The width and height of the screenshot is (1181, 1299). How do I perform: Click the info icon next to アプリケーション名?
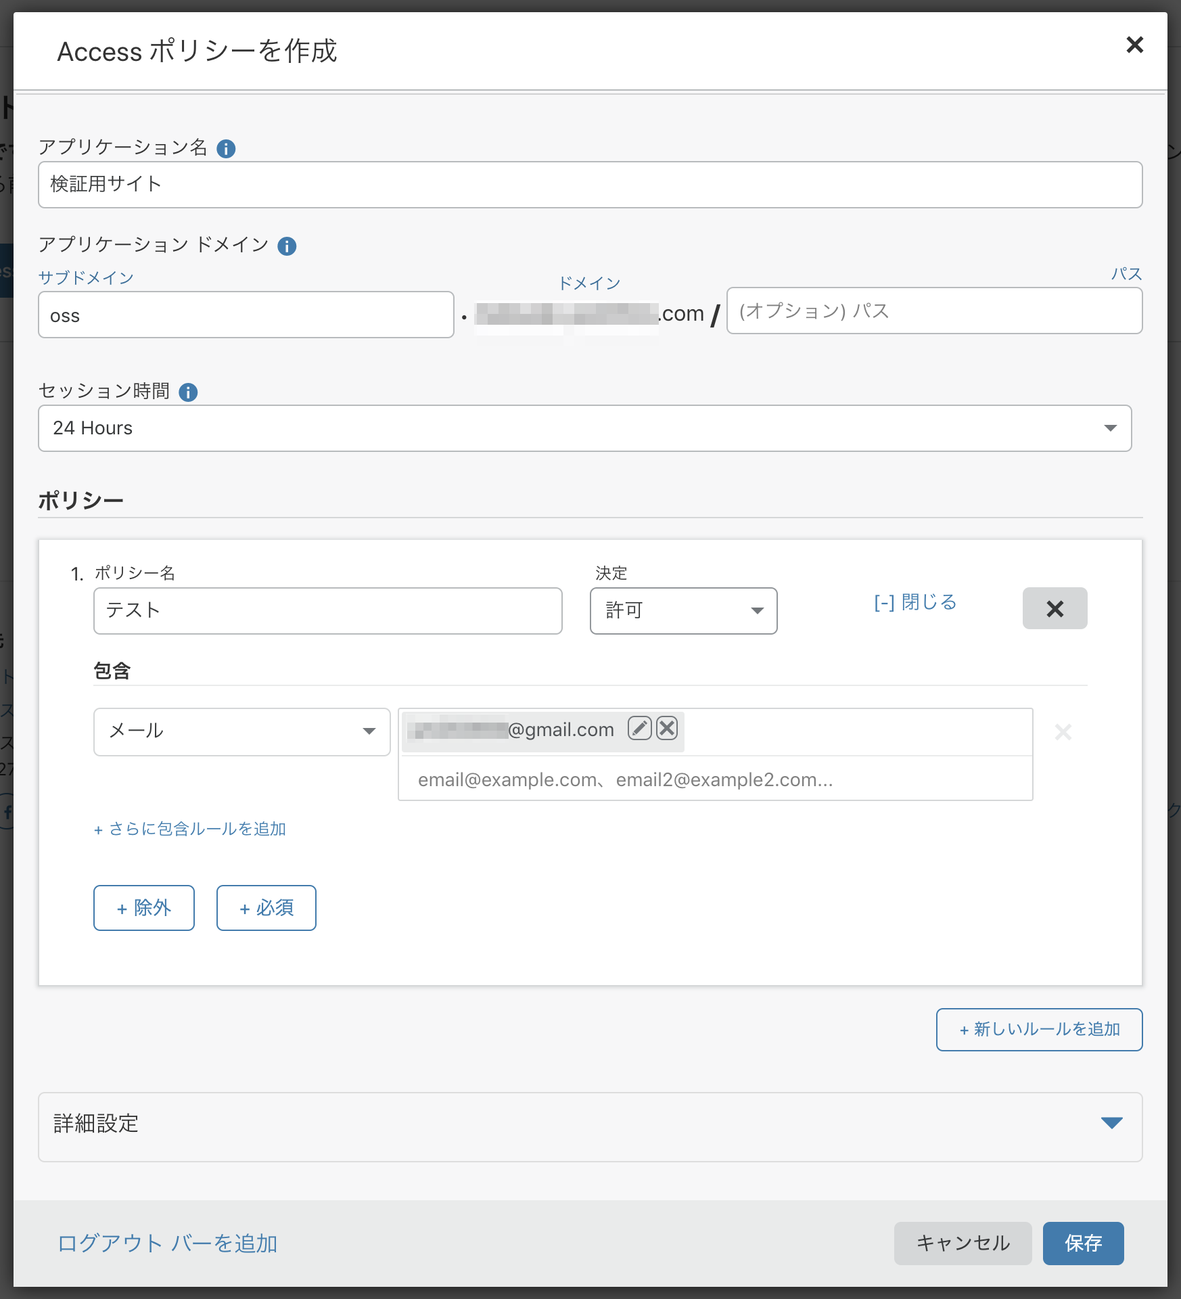pyautogui.click(x=228, y=148)
